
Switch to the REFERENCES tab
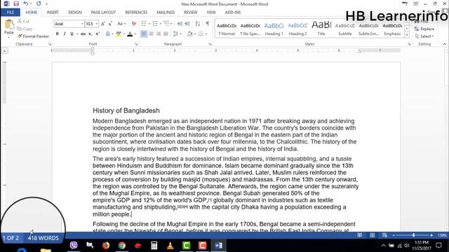[136, 13]
